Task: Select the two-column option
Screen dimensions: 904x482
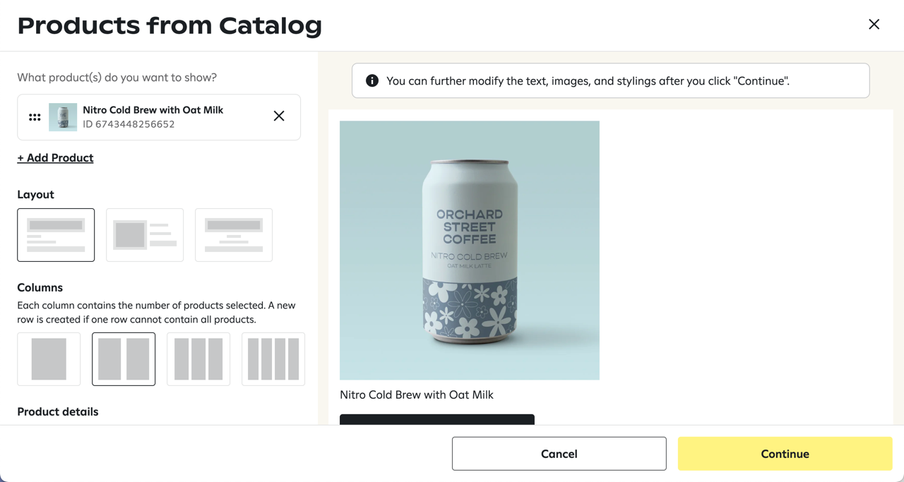Action: click(x=124, y=359)
